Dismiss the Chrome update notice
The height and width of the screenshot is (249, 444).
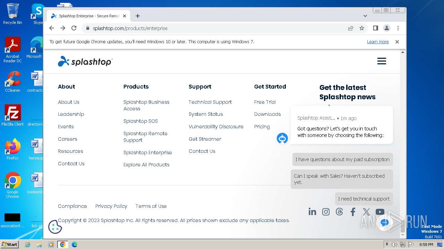397,41
